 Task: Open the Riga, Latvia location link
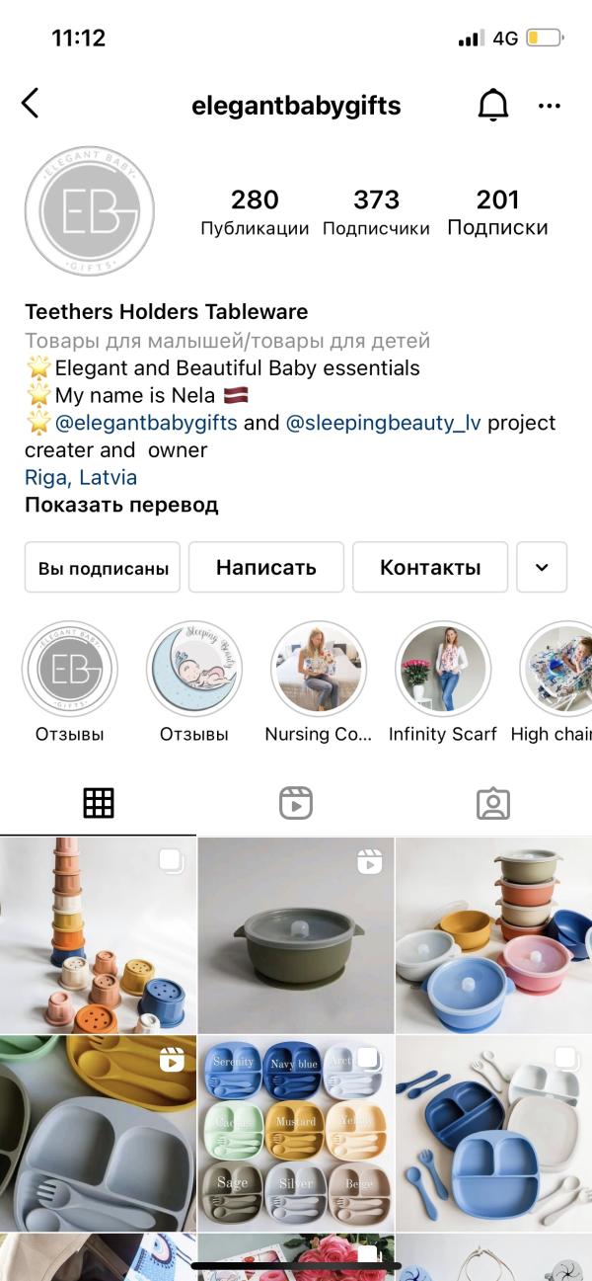[x=81, y=478]
